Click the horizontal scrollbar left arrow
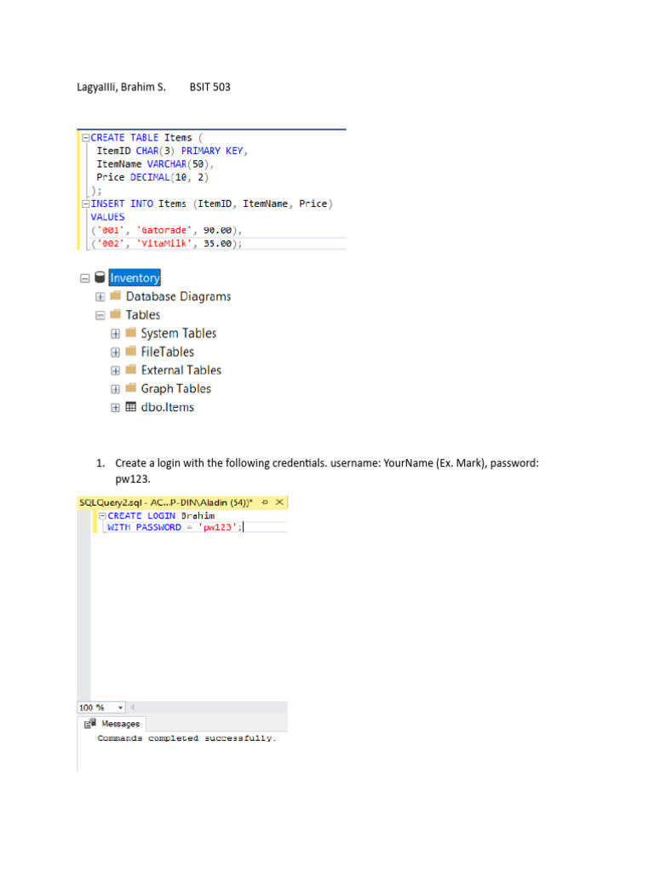 tap(132, 708)
